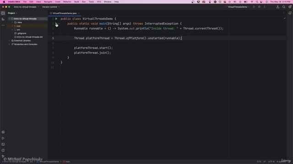Expand the out folder
Image resolution: width=293 pixels, height=164 pixels.
(x=12, y=26)
